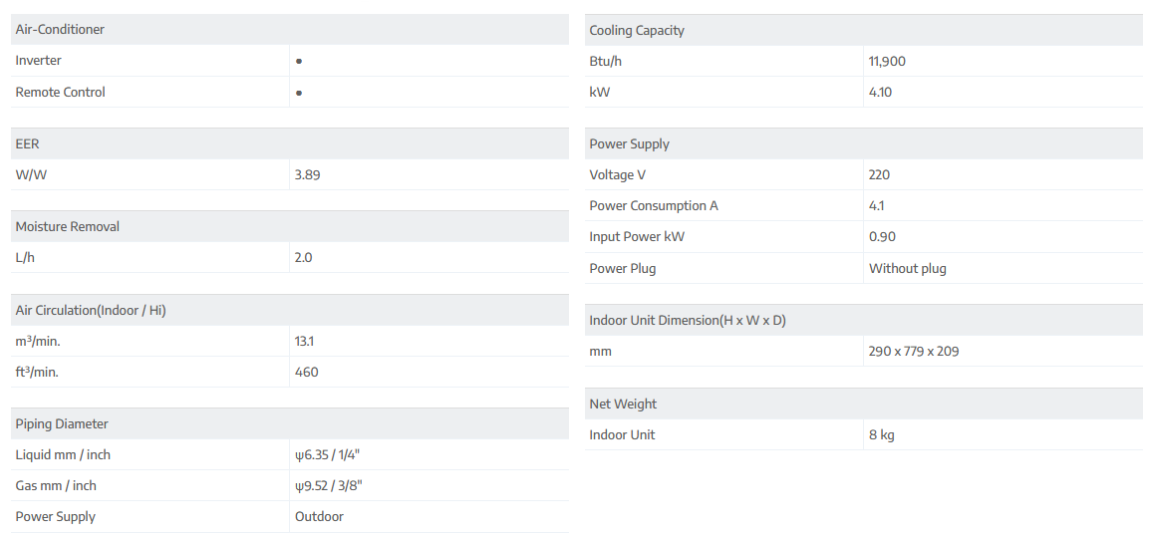Click the 11,900 Btu/h value
The image size is (1151, 539).
(887, 61)
